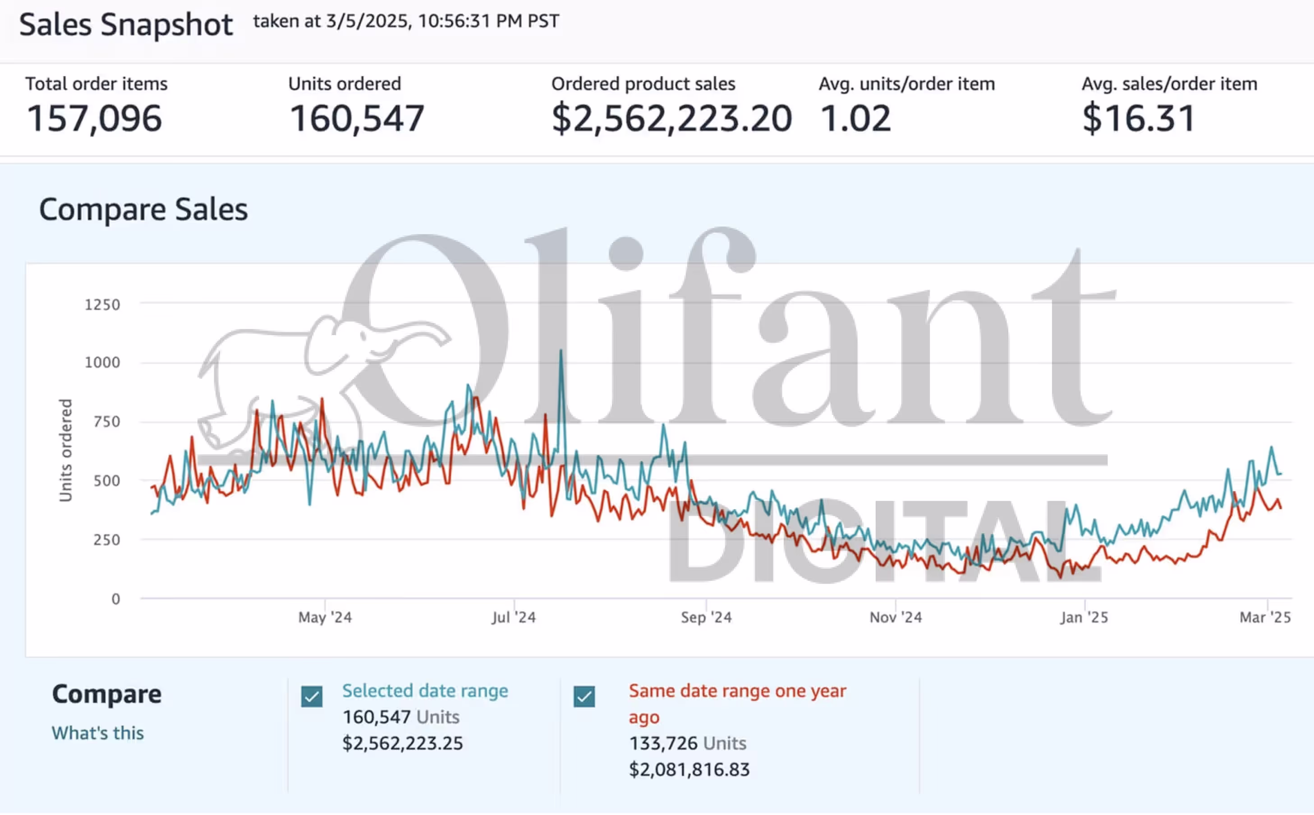Click the Total order items value 157,096
This screenshot has width=1314, height=815.
click(x=94, y=119)
